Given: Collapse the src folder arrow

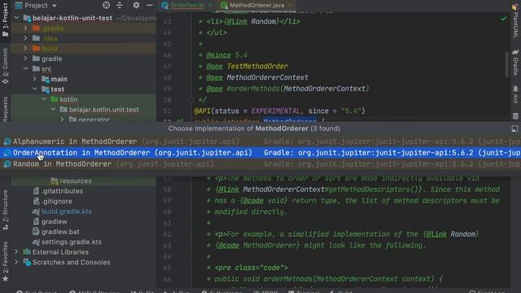Looking at the screenshot, I should click(x=25, y=68).
